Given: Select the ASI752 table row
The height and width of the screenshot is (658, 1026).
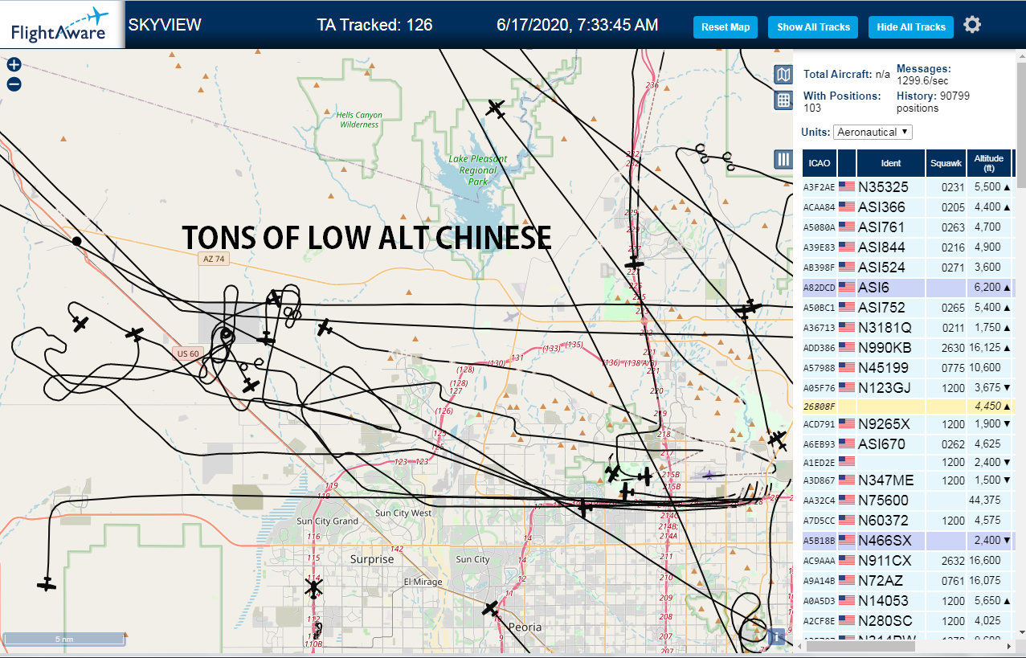Looking at the screenshot, I should (908, 307).
